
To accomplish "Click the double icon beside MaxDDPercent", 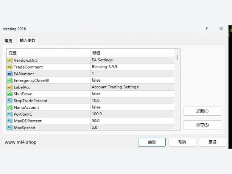I will (10, 121).
